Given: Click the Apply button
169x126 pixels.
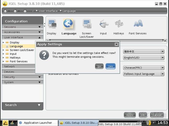Looking at the screenshot, I should 130,115.
